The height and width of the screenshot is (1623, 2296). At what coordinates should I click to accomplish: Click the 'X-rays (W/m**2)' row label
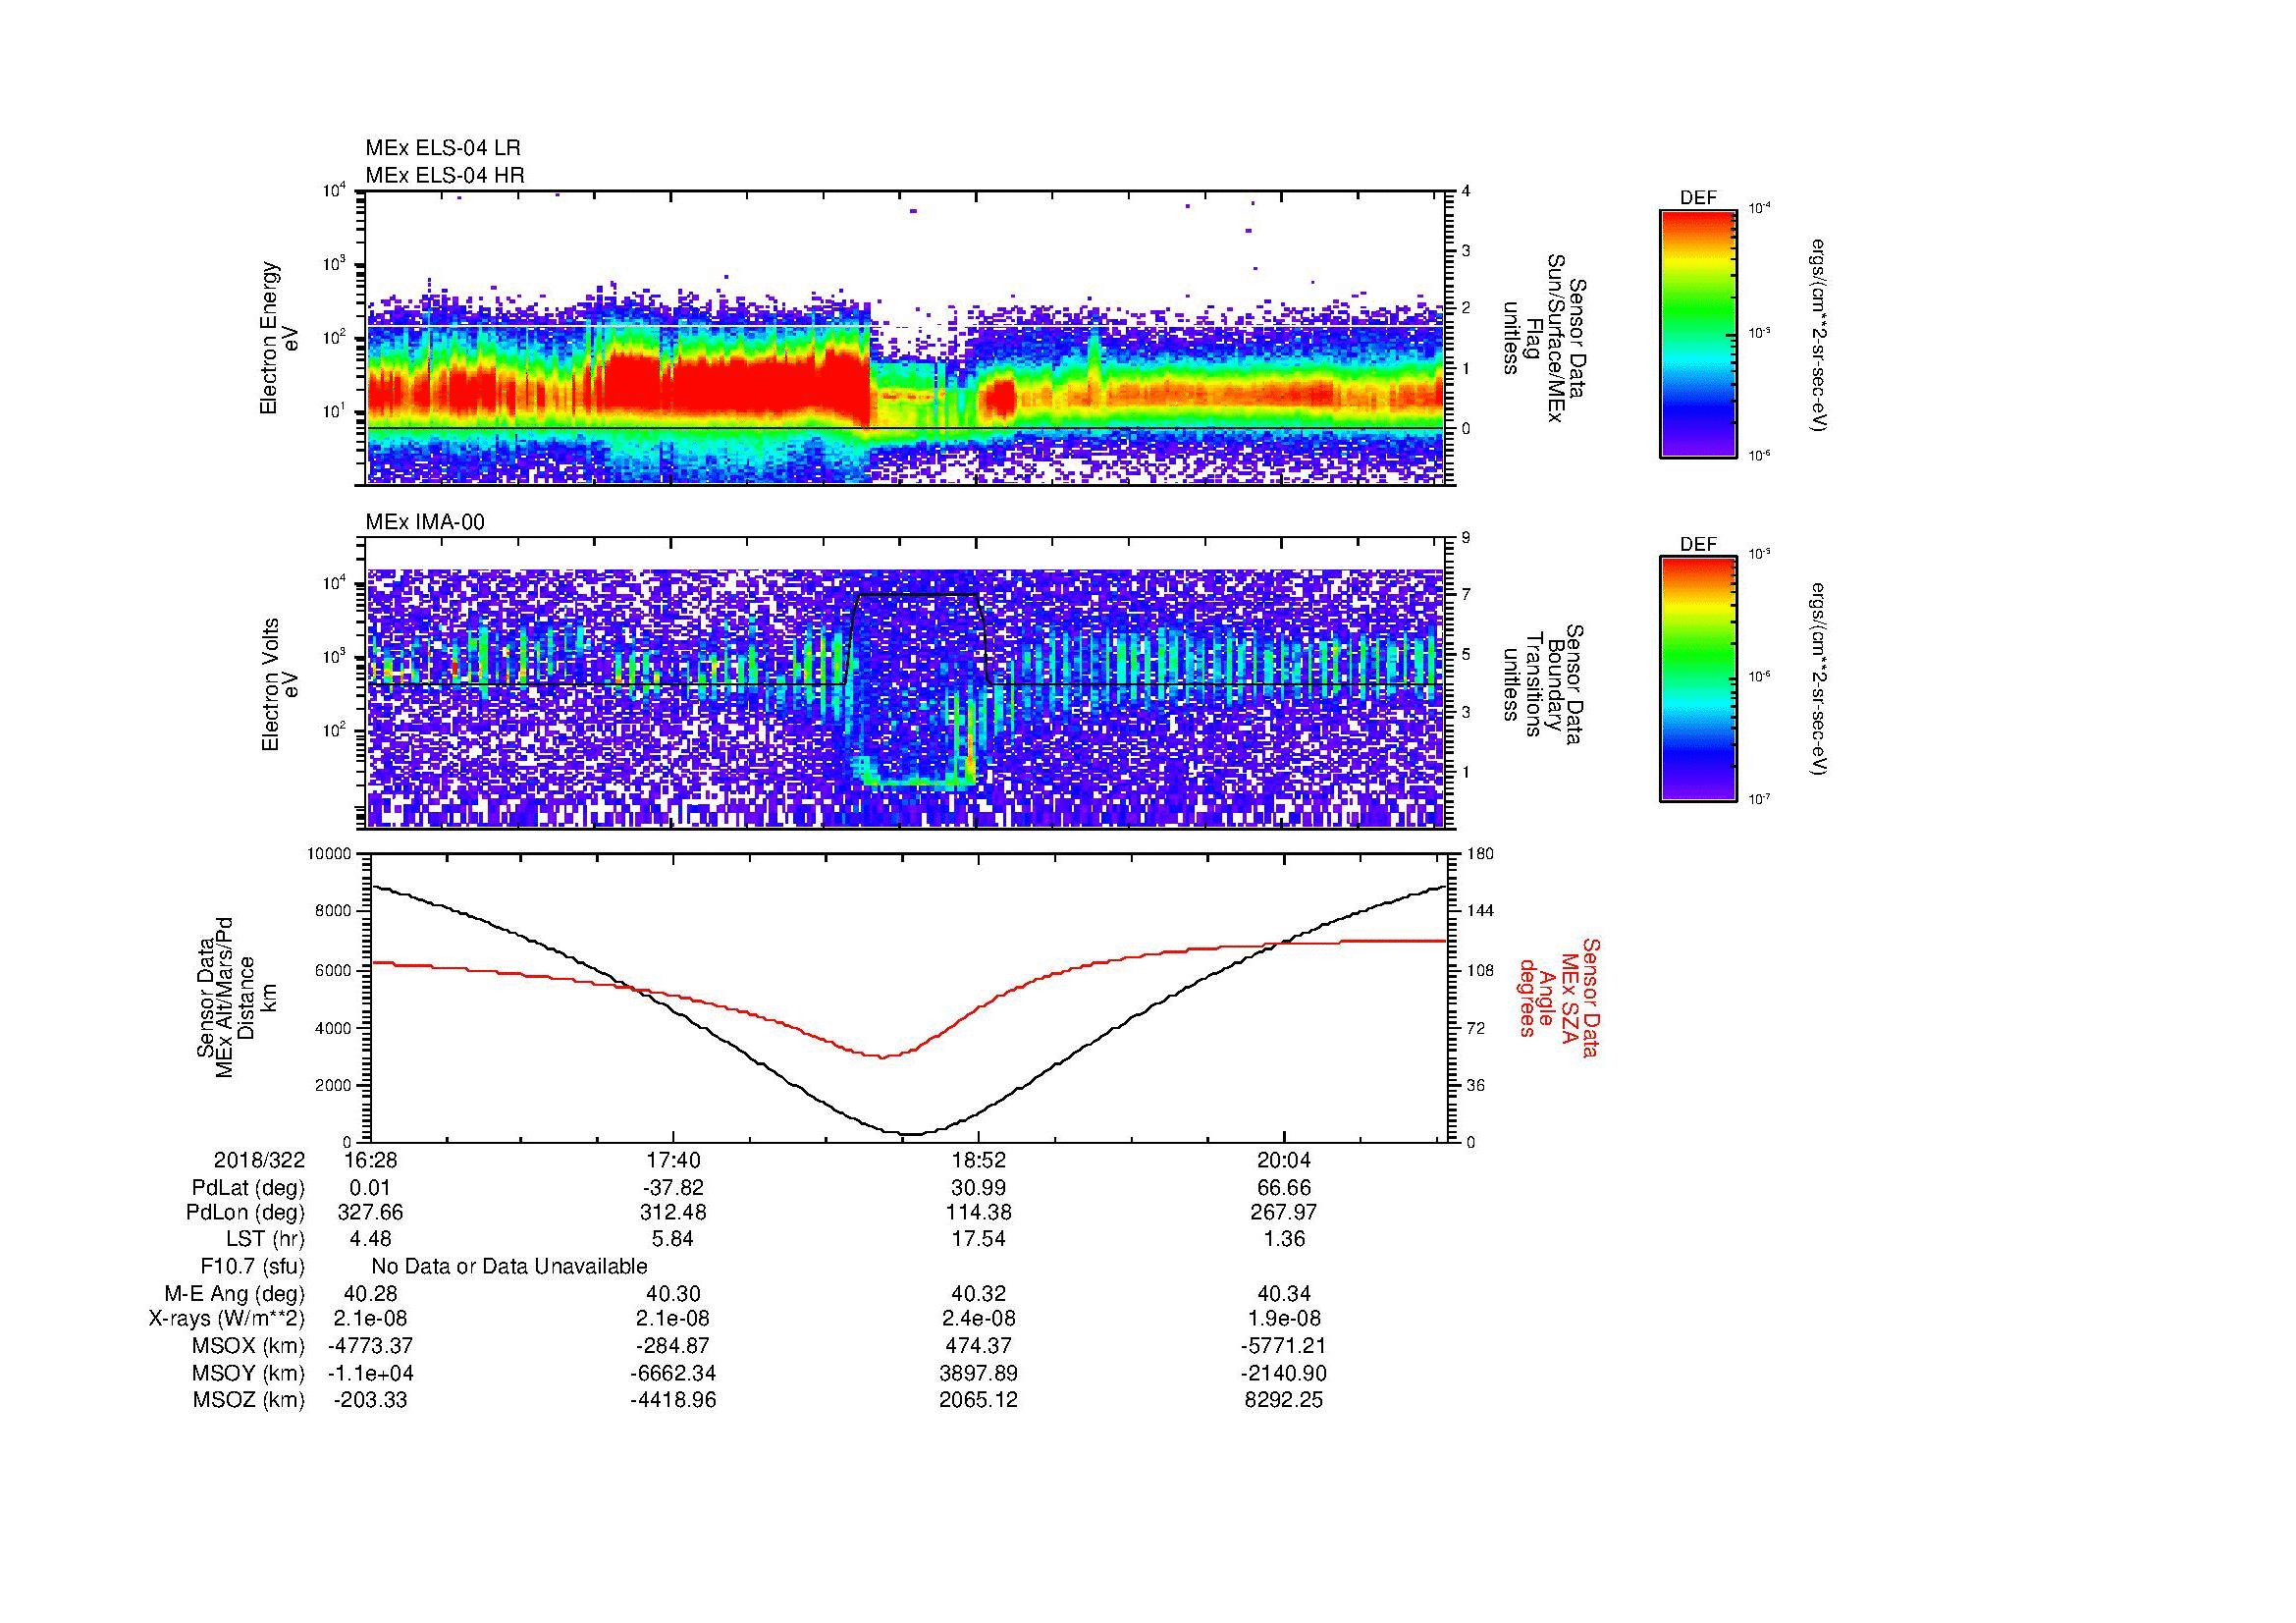(x=227, y=1319)
